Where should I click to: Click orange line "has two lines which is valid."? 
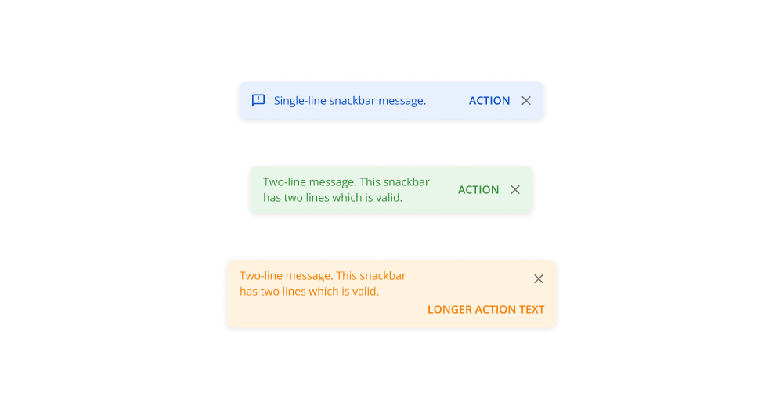coord(309,292)
